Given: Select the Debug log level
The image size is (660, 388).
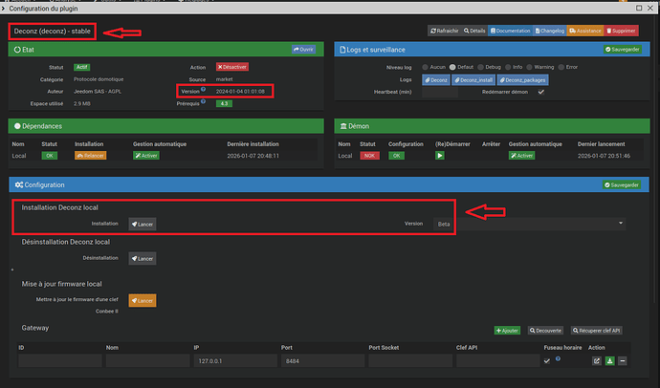Looking at the screenshot, I should [480, 67].
